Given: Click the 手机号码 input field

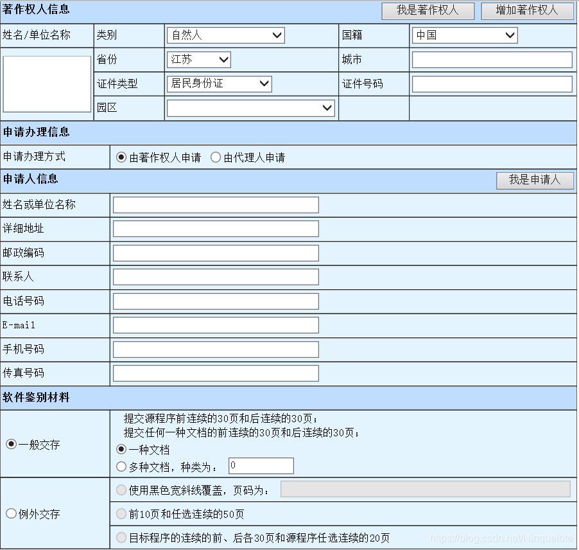Looking at the screenshot, I should tap(215, 349).
